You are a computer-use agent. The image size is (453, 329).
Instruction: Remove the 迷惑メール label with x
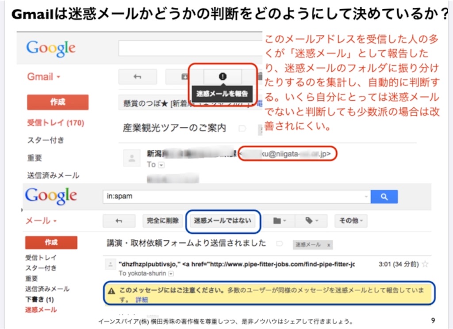click(329, 245)
